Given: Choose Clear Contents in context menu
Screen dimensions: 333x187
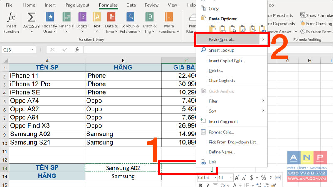Looking at the screenshot, I should (231, 81).
